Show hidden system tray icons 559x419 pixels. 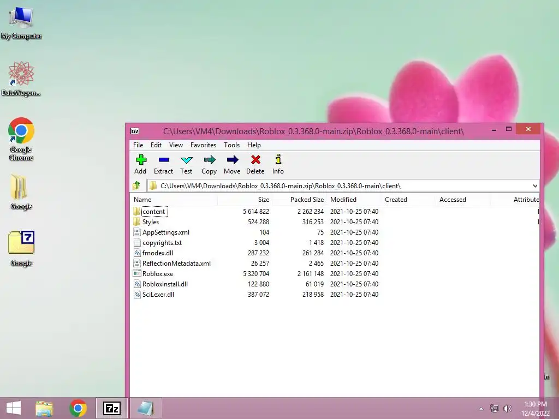click(481, 409)
